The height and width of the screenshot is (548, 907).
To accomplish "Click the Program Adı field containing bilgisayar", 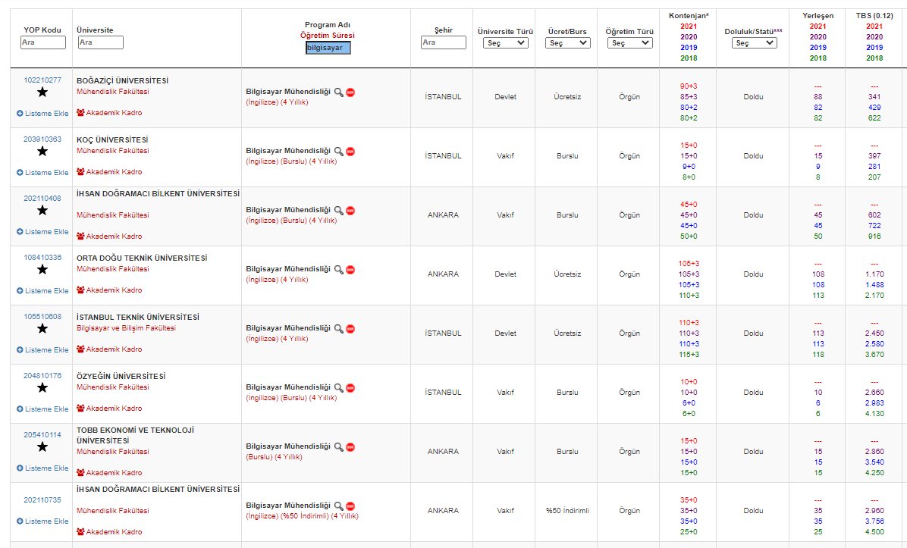I will pyautogui.click(x=328, y=48).
